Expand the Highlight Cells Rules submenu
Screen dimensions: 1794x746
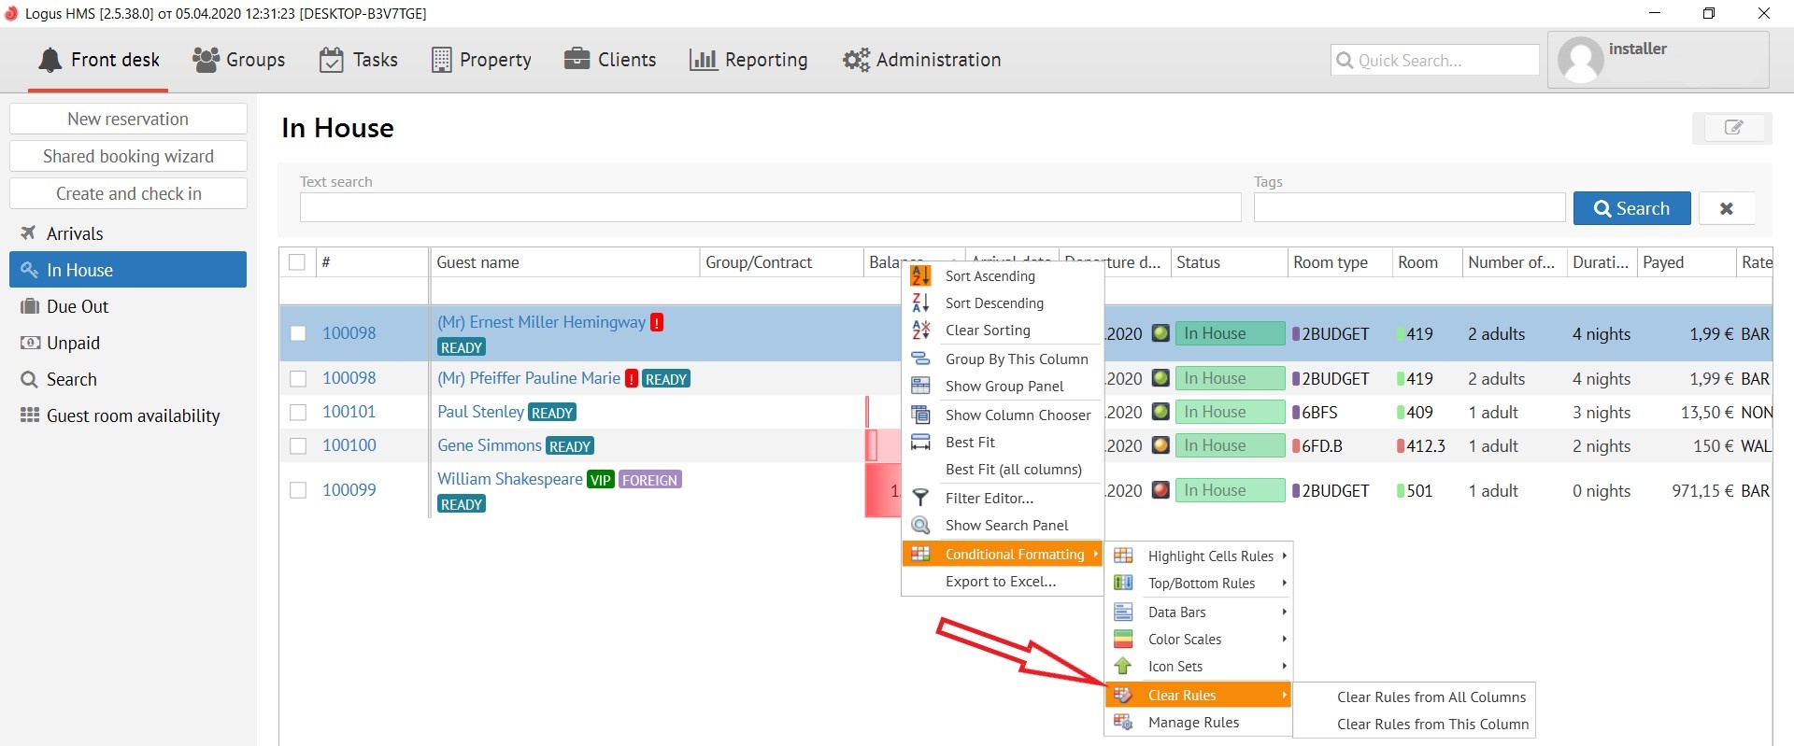1284,556
